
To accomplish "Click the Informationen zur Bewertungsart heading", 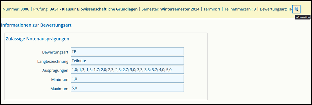I will tap(36, 25).
